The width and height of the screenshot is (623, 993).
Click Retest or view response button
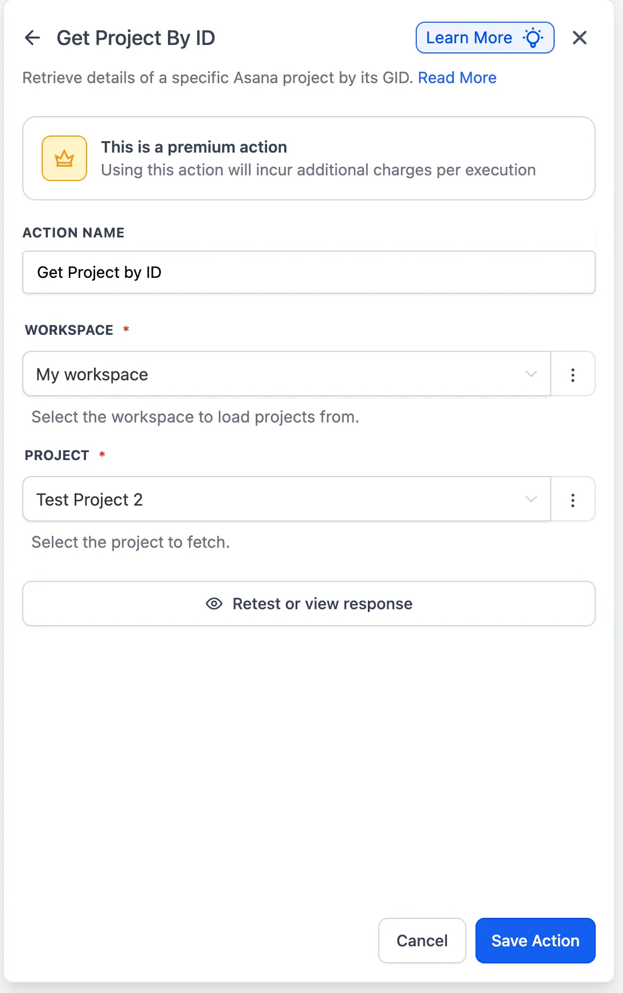pyautogui.click(x=309, y=604)
